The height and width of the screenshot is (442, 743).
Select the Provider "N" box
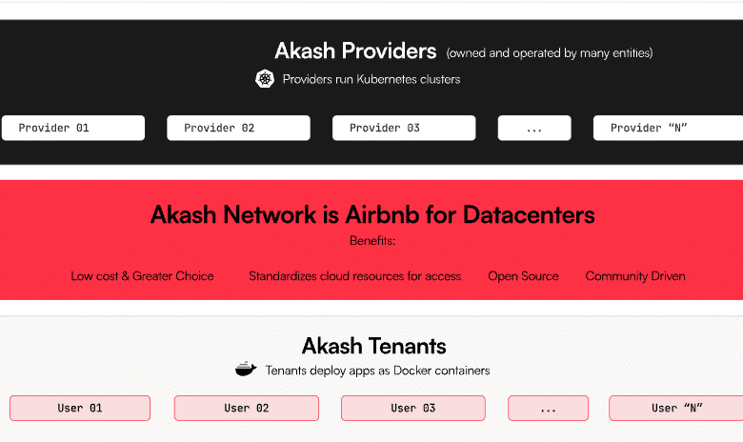(668, 128)
